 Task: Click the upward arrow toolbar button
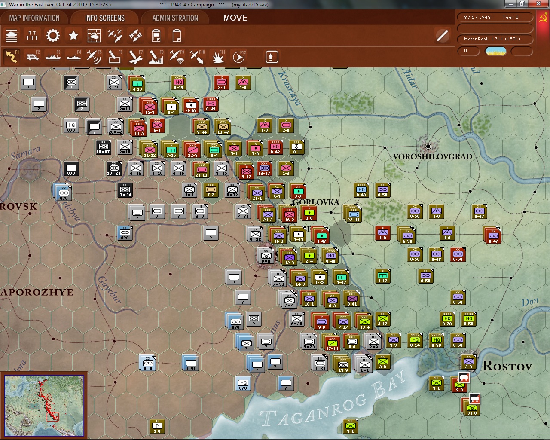pyautogui.click(x=272, y=57)
